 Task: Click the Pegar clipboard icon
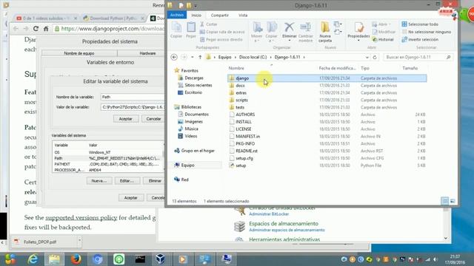(x=191, y=30)
